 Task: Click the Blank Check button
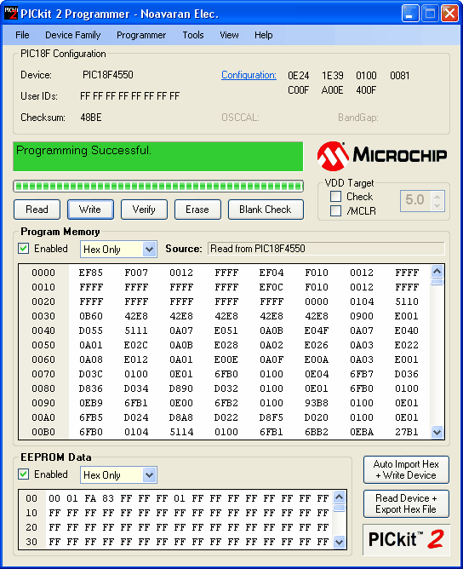266,210
